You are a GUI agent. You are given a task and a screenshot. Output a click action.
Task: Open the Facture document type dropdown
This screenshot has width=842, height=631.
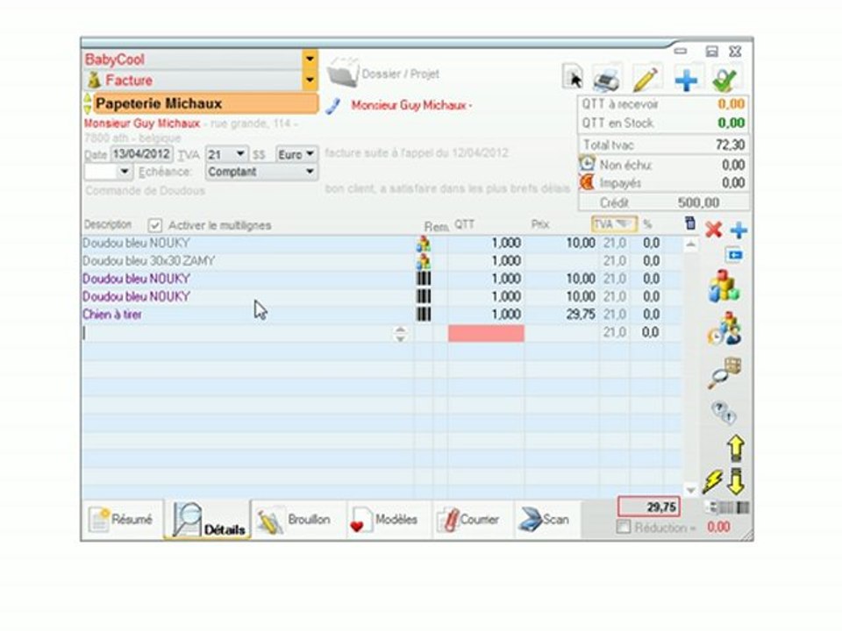coord(310,81)
